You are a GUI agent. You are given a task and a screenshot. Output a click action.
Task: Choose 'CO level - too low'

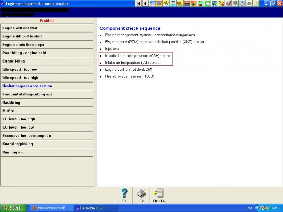47,128
